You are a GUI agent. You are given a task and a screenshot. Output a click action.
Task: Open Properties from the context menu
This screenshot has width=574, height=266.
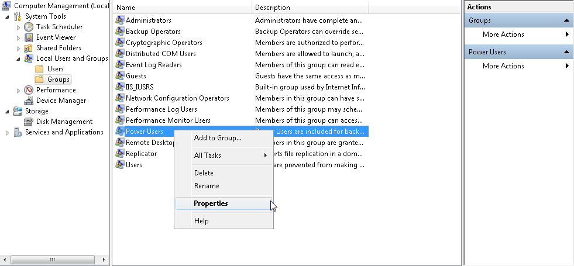pos(224,203)
